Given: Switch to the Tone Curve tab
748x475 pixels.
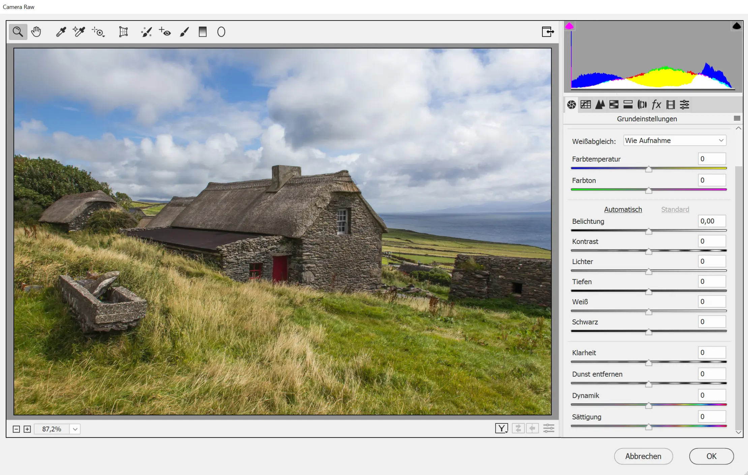Looking at the screenshot, I should tap(586, 105).
